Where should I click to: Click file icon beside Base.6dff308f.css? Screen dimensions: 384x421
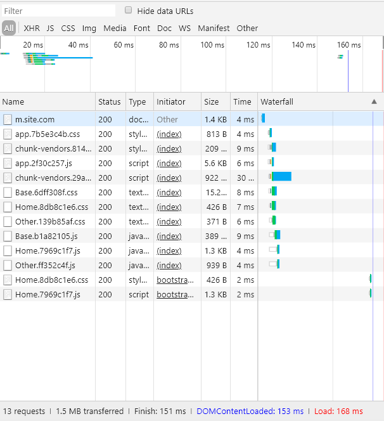(8, 192)
